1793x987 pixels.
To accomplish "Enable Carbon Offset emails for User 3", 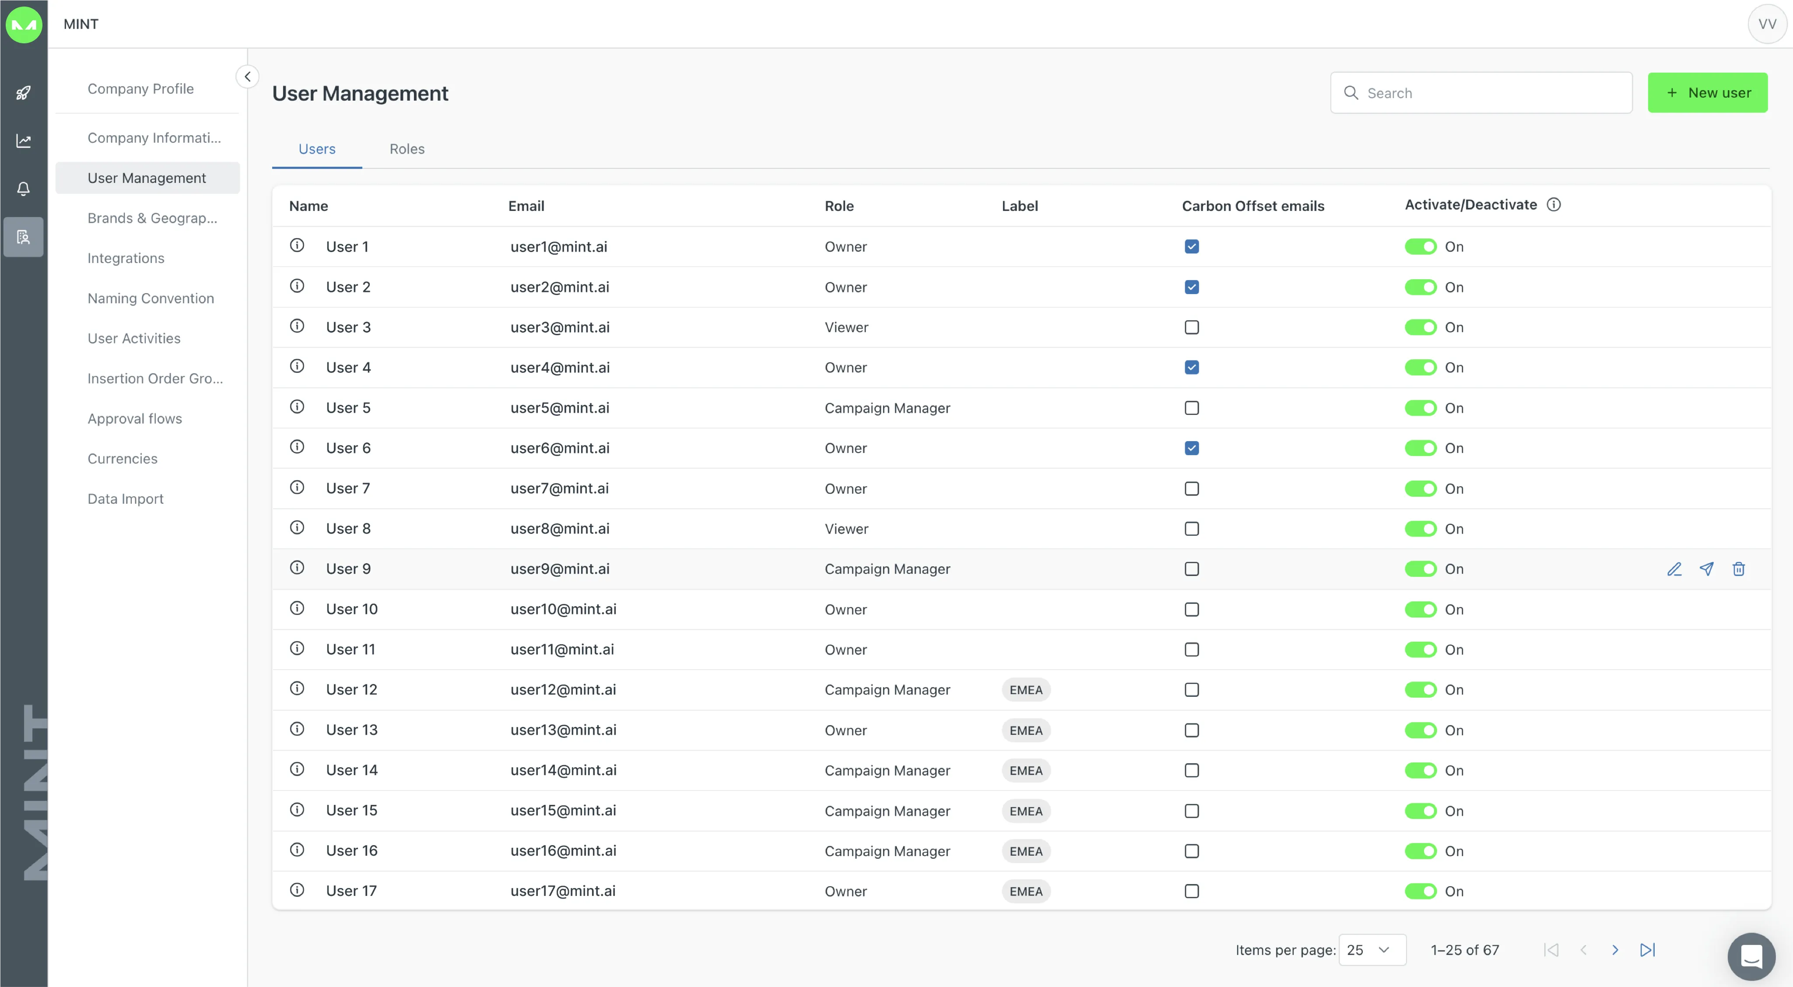I will point(1192,327).
